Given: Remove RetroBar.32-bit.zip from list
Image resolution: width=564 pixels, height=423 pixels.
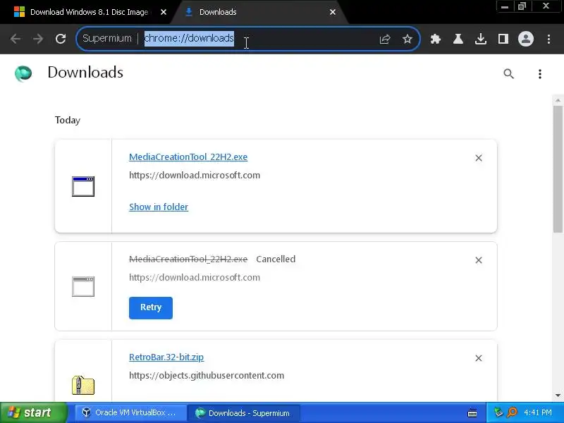Looking at the screenshot, I should click(479, 358).
